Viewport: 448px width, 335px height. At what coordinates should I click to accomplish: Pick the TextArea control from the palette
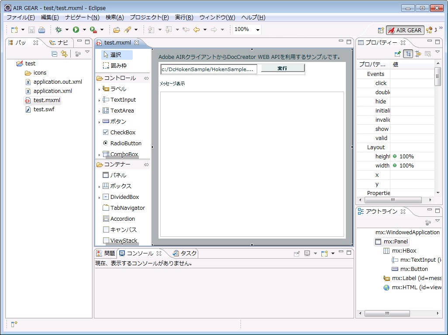pos(118,111)
